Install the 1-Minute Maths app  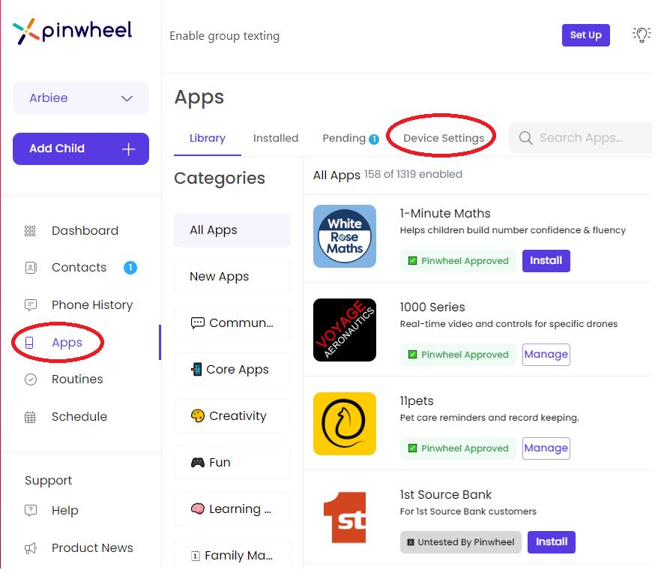tap(546, 260)
